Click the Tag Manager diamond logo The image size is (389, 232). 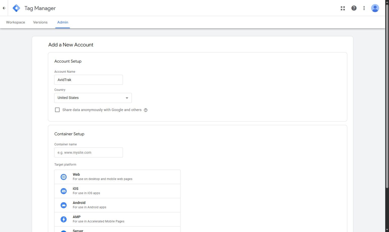pyautogui.click(x=16, y=8)
